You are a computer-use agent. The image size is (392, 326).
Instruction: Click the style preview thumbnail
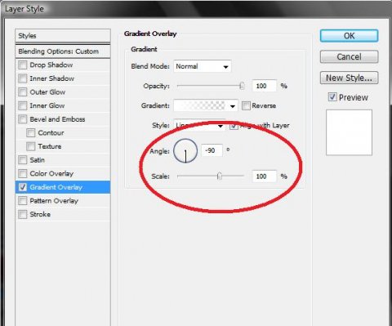click(x=349, y=132)
